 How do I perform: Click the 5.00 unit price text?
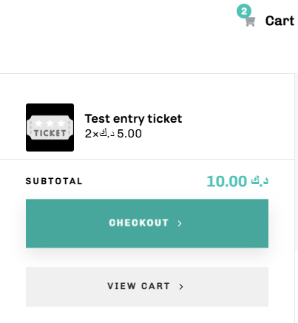click(129, 134)
